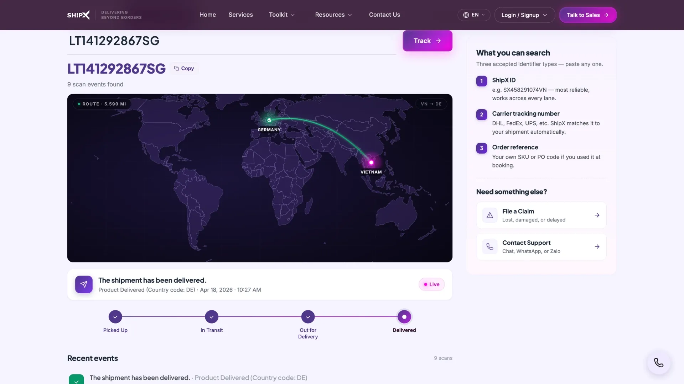Click the number 1 ShipX ID badge
The height and width of the screenshot is (384, 684).
tap(482, 81)
